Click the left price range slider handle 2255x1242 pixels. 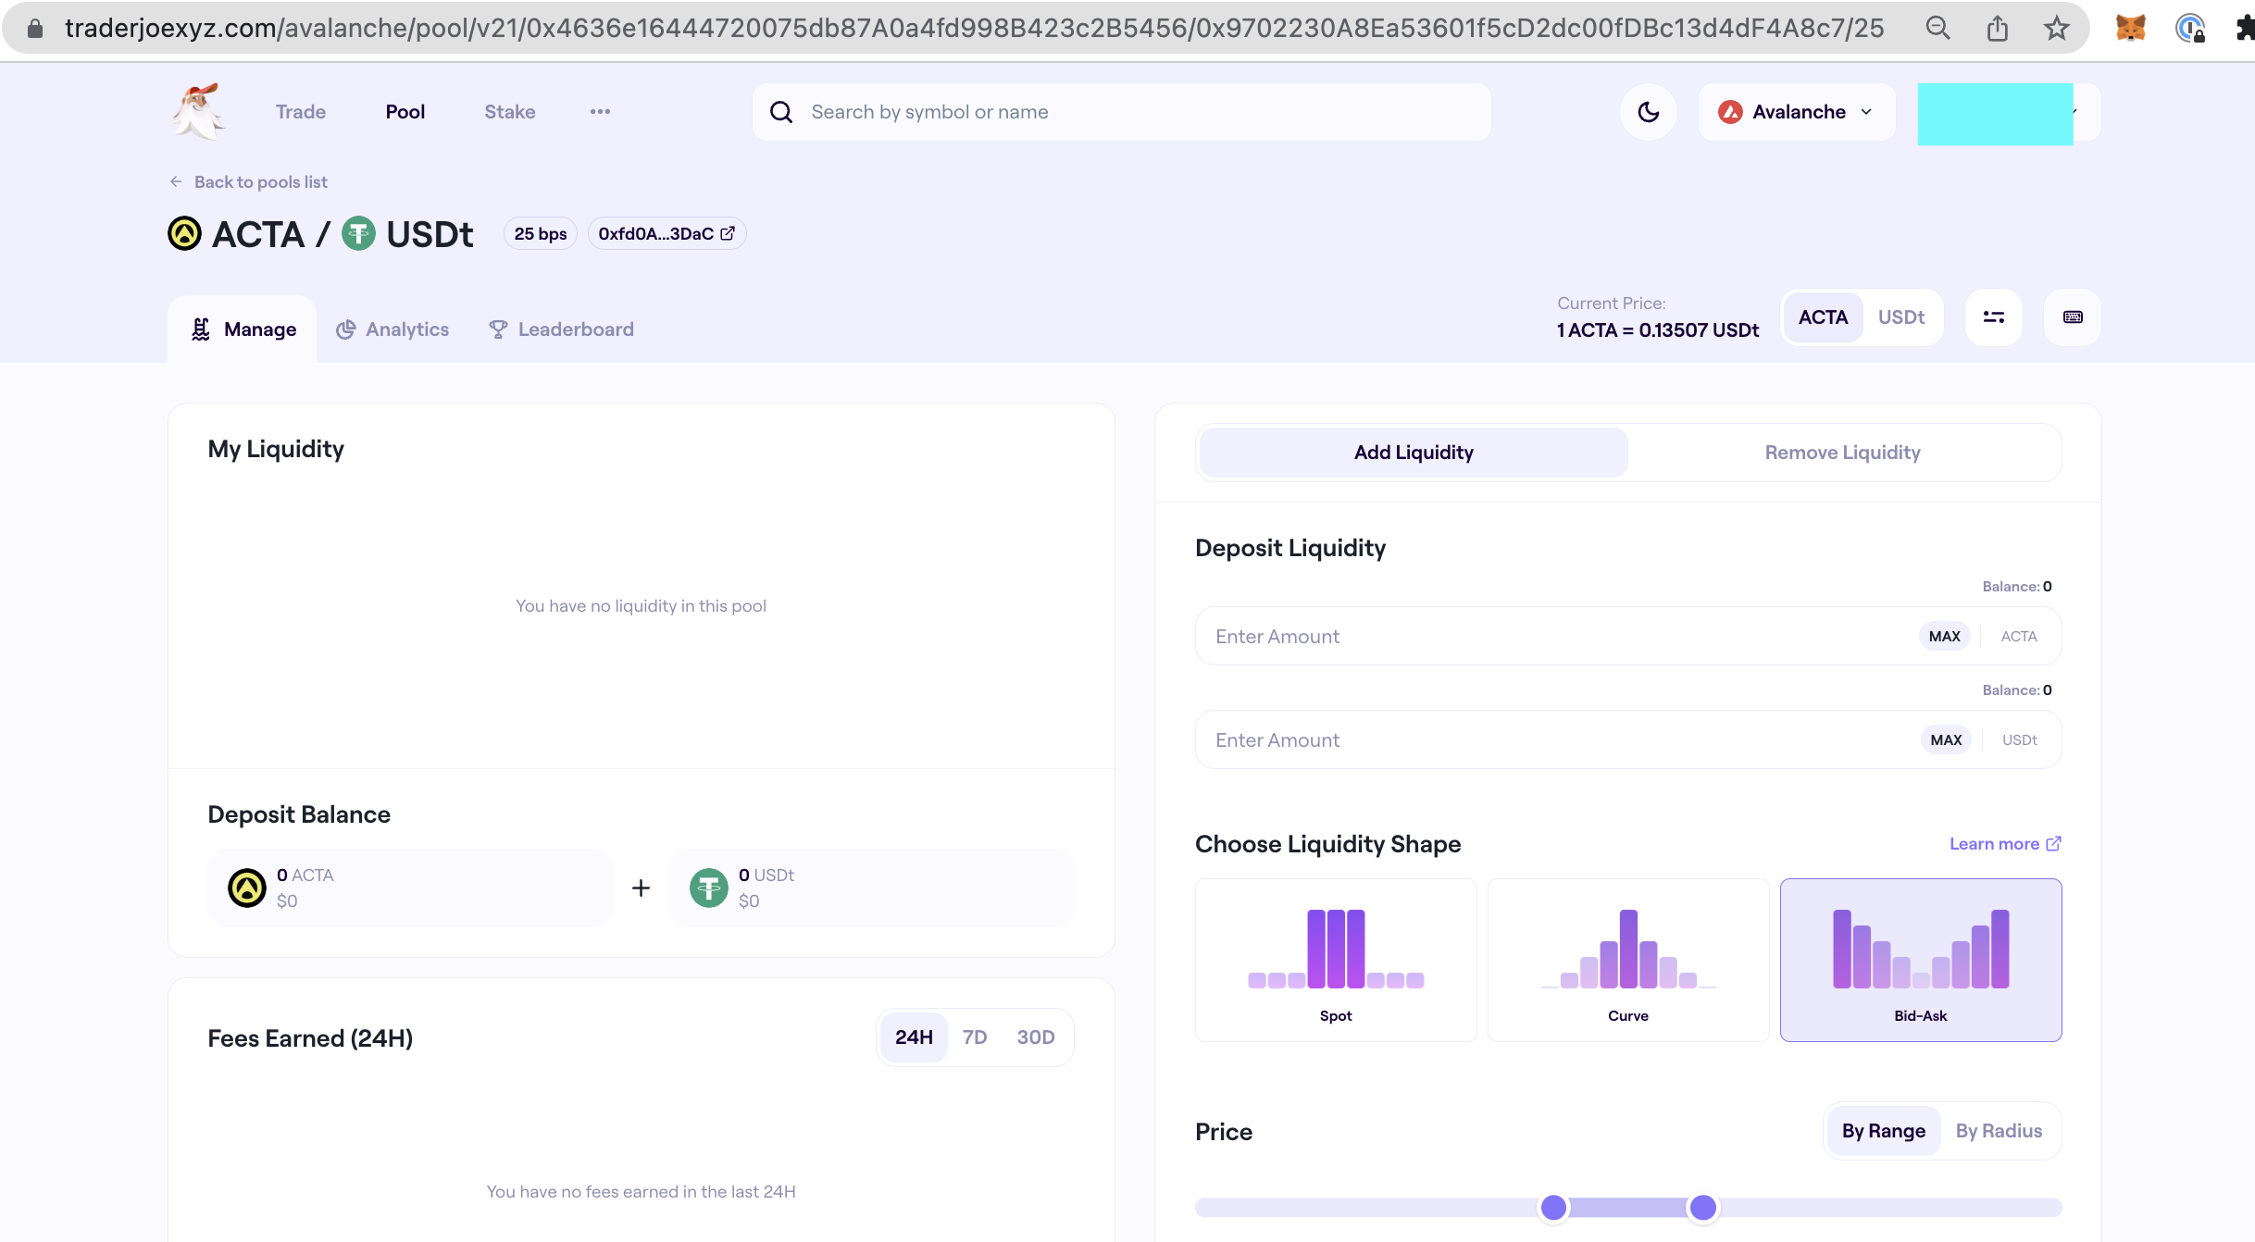(x=1553, y=1207)
